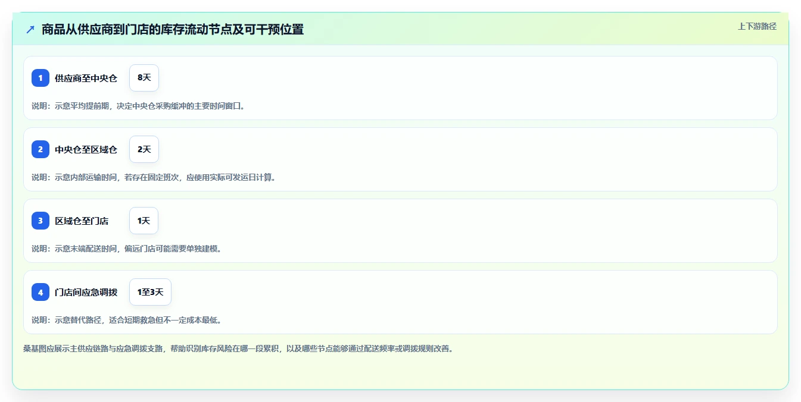
Task: Click the footer text starting with 桑基图应展示
Action: pos(238,348)
